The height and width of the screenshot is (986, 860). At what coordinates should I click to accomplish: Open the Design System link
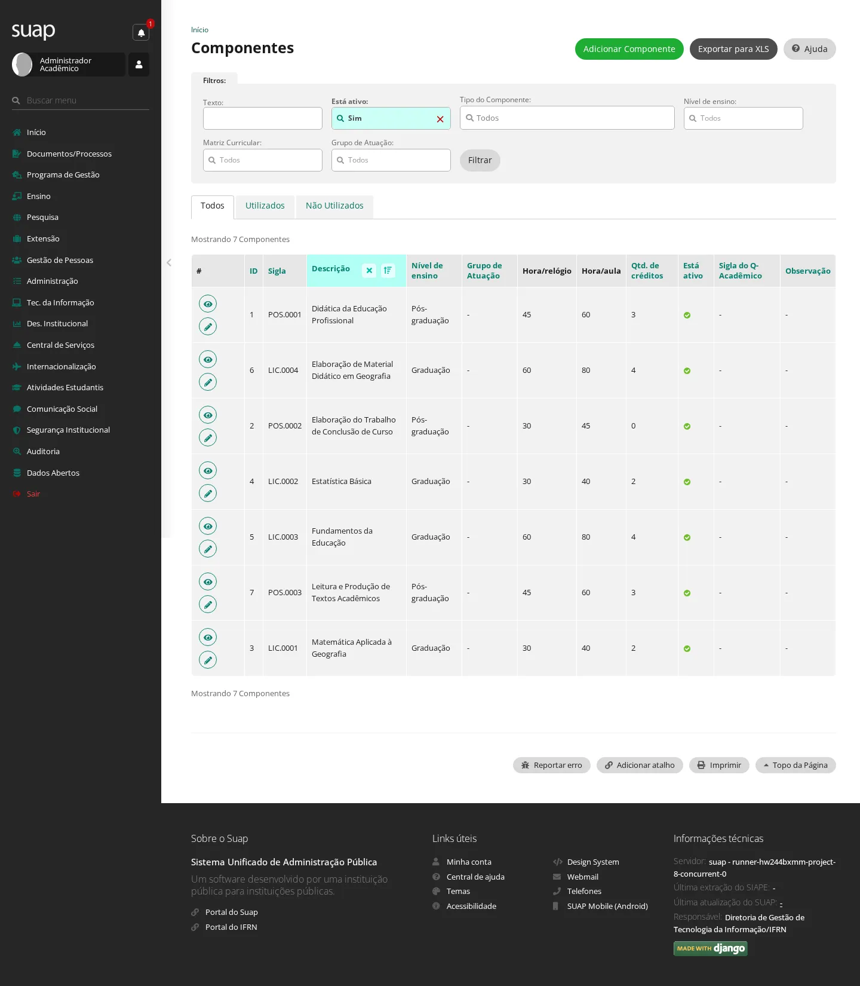point(593,862)
